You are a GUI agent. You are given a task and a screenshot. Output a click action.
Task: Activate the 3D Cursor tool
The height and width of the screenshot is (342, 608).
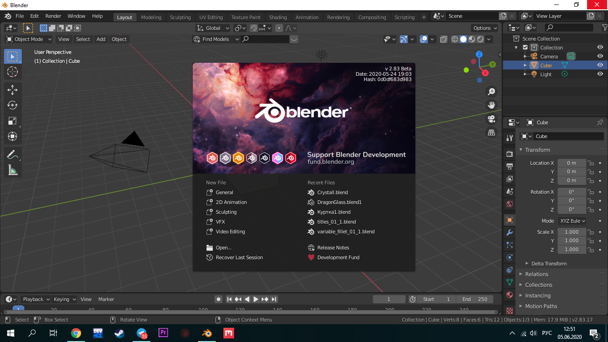point(12,72)
